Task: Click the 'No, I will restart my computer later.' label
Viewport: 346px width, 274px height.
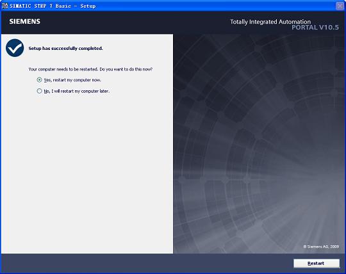Action: click(77, 91)
